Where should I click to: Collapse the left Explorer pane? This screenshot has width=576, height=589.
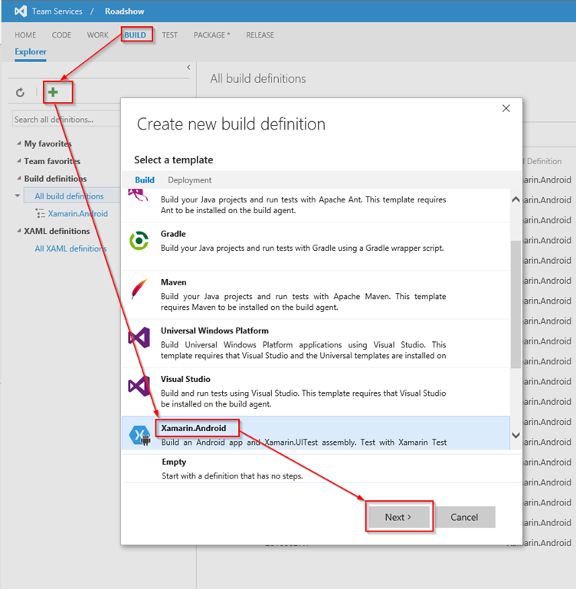(x=188, y=68)
